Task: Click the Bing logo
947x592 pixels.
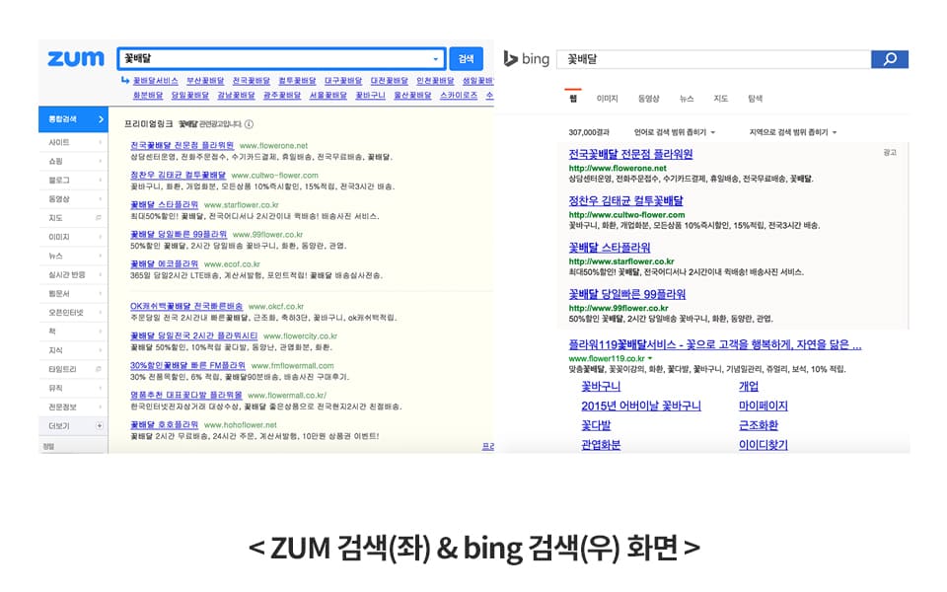Action: pyautogui.click(x=526, y=59)
